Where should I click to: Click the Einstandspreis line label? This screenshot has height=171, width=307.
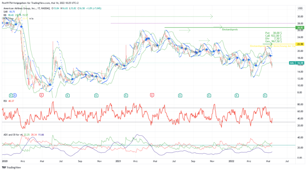[x=231, y=30]
